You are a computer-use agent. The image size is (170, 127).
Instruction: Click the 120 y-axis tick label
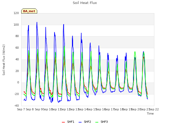pyautogui.click(x=16, y=13)
